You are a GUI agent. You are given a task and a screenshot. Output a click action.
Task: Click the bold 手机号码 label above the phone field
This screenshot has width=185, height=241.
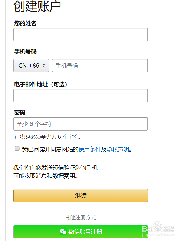pos(25,52)
